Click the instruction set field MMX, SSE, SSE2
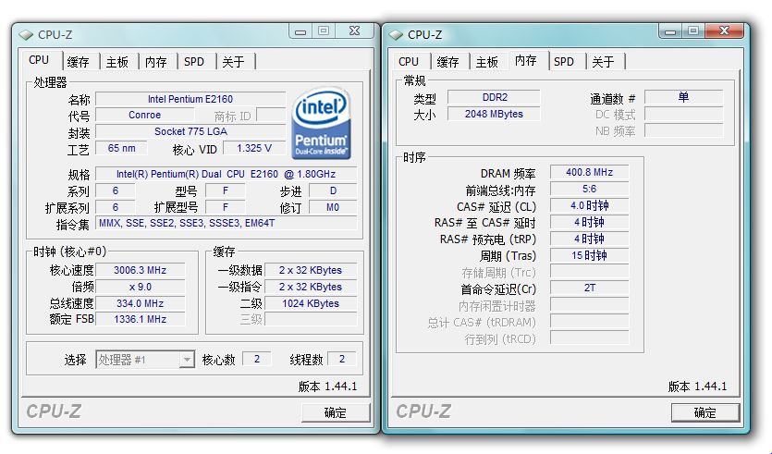 226,223
